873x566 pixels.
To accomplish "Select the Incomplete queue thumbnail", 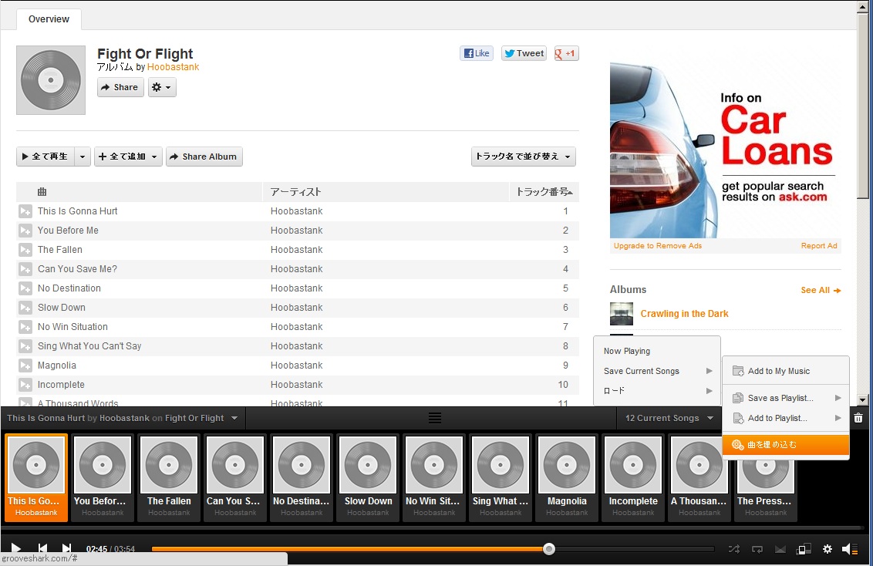I will [x=633, y=478].
